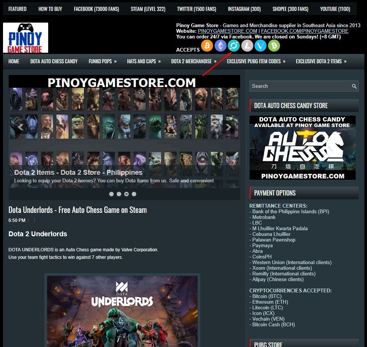The image size is (367, 347).
Task: Click the Ethereum (ETH) list entry
Action: [269, 302]
